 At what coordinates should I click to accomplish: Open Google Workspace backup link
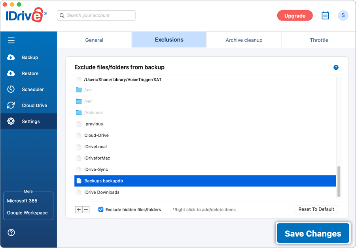27,213
